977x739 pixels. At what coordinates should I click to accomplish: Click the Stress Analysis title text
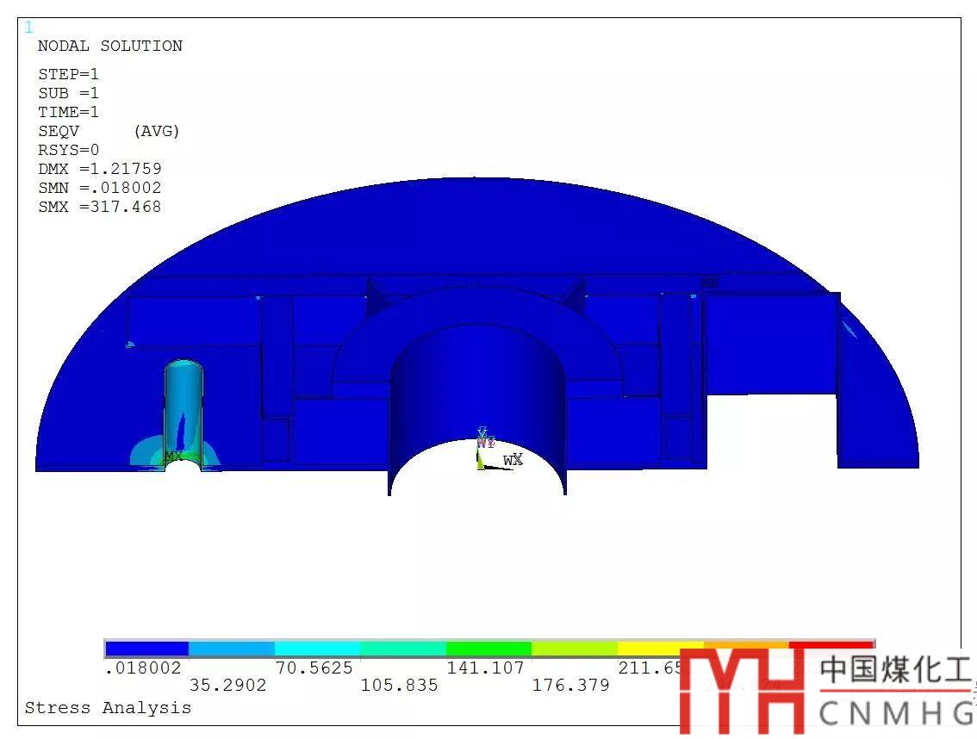coord(108,708)
